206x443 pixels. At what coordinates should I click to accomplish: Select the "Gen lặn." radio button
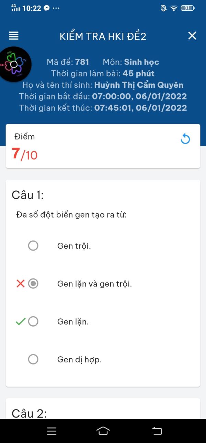(33, 321)
